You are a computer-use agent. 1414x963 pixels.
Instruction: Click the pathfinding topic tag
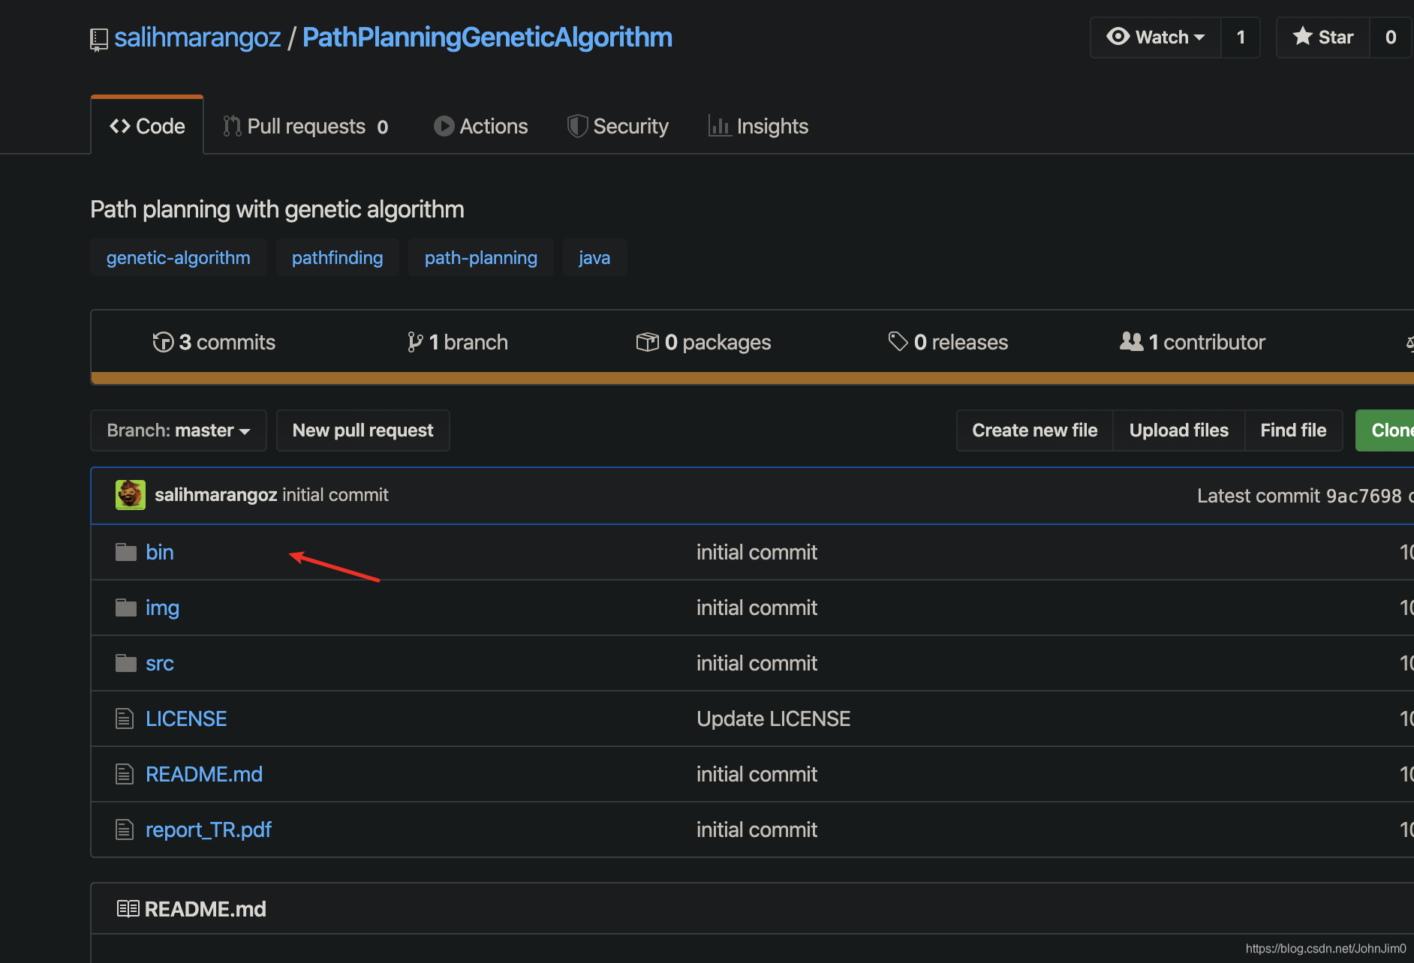(338, 258)
